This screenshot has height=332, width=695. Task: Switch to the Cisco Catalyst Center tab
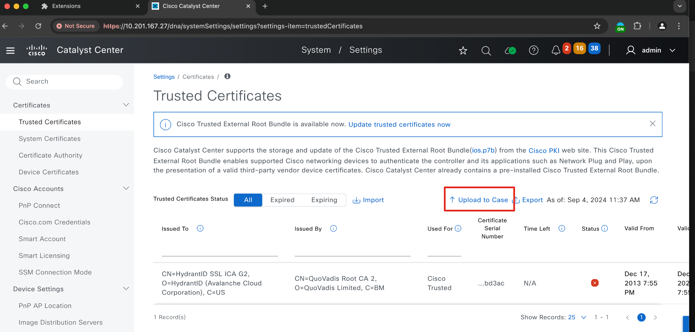[202, 6]
